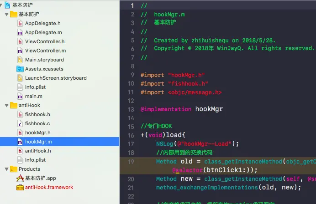
Task: Open fishhook.h header
Action: click(x=37, y=115)
